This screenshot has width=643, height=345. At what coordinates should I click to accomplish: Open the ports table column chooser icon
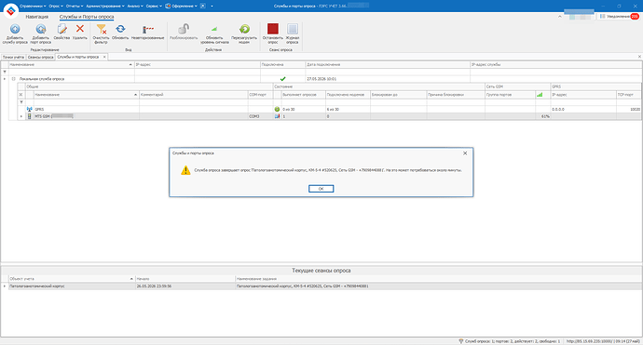click(x=21, y=95)
